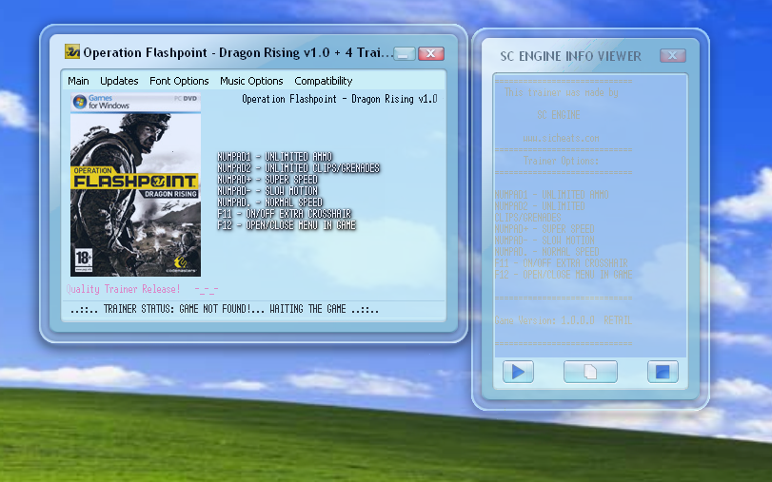The height and width of the screenshot is (482, 772).
Task: Click Game Version: 1.0.0.0 RETAIL text
Action: [564, 320]
